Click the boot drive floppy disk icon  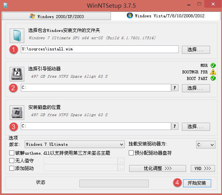pyautogui.click(x=17, y=74)
